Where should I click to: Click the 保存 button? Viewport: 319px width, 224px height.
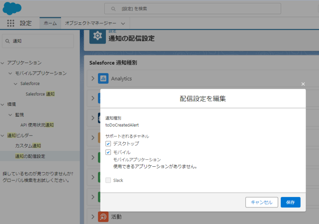pyautogui.click(x=290, y=202)
